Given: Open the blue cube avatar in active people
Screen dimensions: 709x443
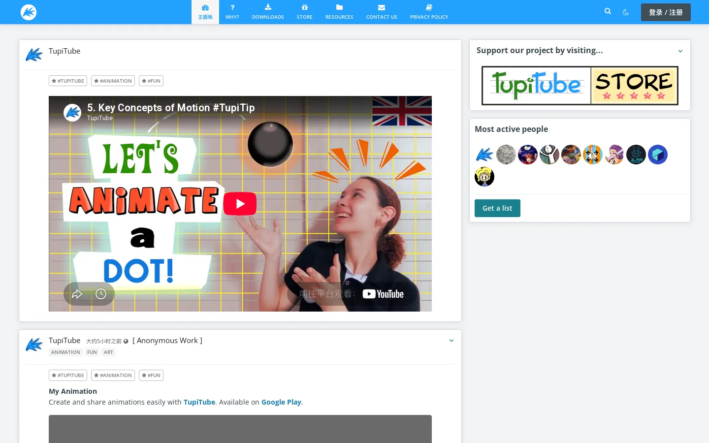Looking at the screenshot, I should tap(658, 155).
